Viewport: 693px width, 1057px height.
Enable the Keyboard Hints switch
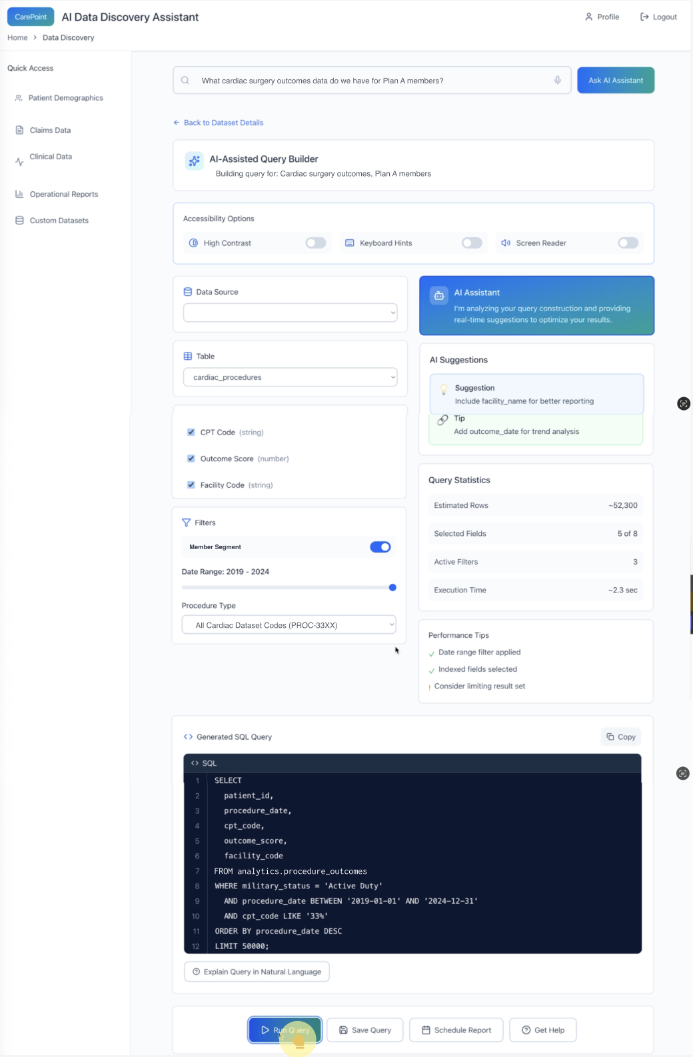pos(472,243)
